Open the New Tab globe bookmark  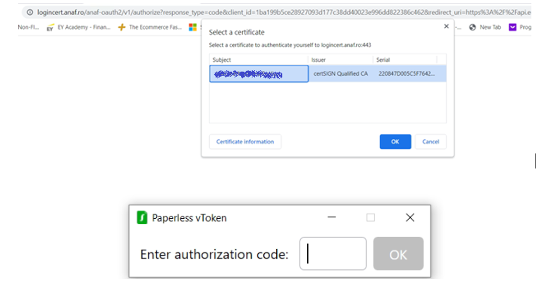[x=473, y=27]
